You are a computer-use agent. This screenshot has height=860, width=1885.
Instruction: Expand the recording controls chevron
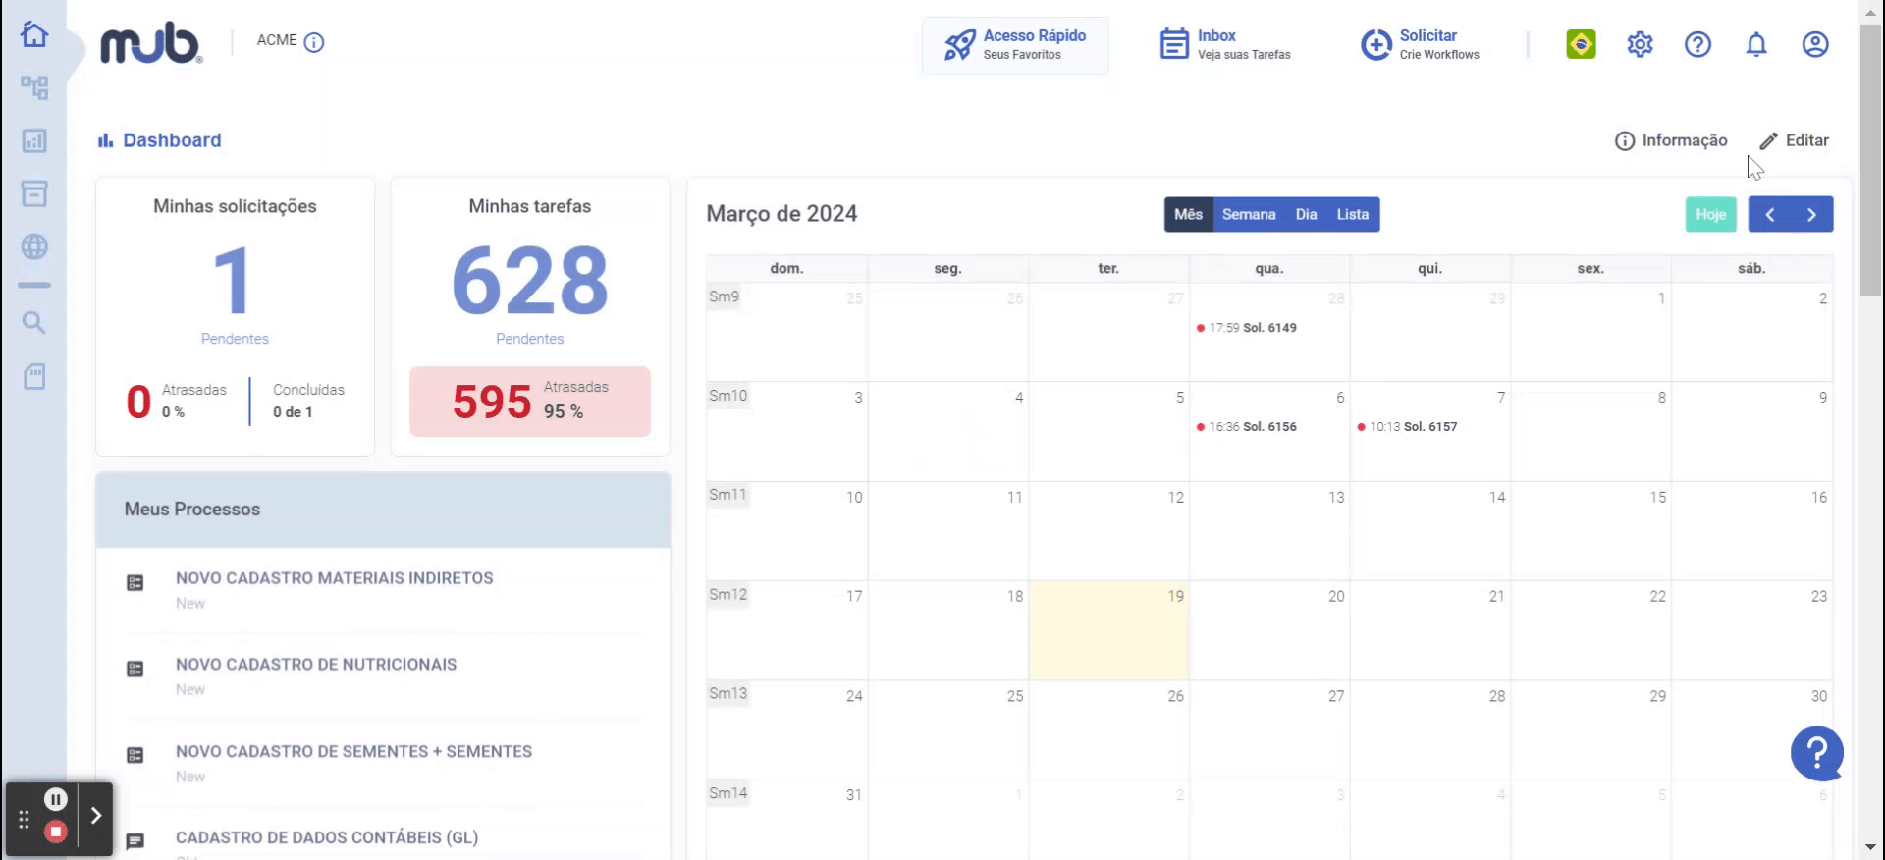click(95, 816)
